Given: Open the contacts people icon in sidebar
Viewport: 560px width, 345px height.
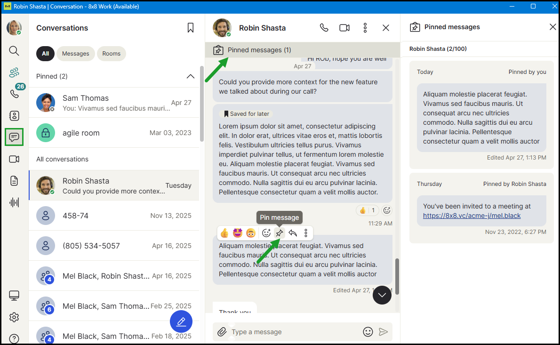Looking at the screenshot, I should coord(14,72).
